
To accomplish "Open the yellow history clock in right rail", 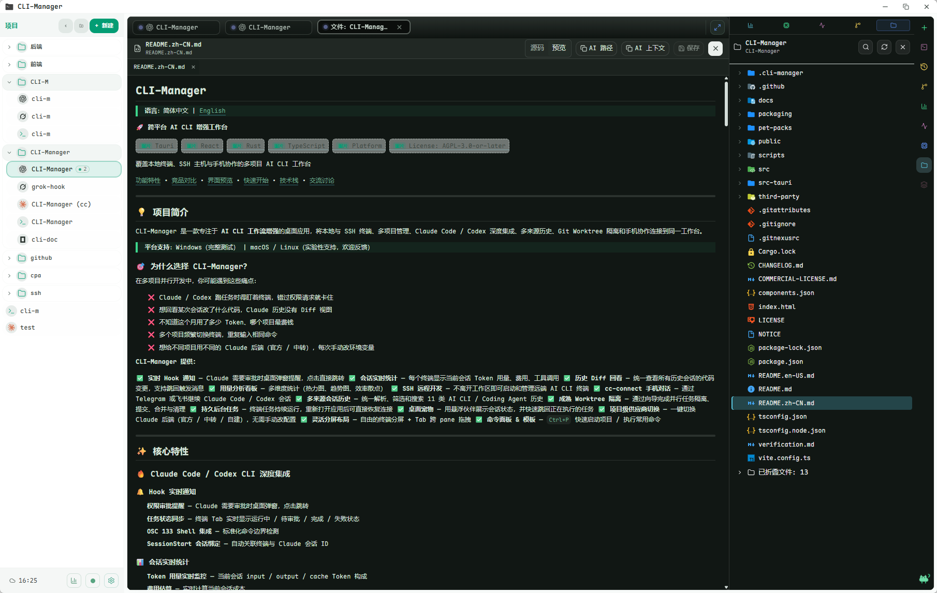I will 924,67.
